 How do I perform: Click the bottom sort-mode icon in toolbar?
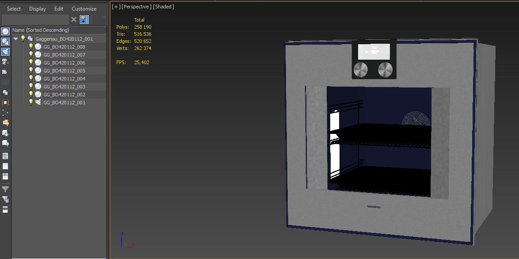(x=5, y=209)
